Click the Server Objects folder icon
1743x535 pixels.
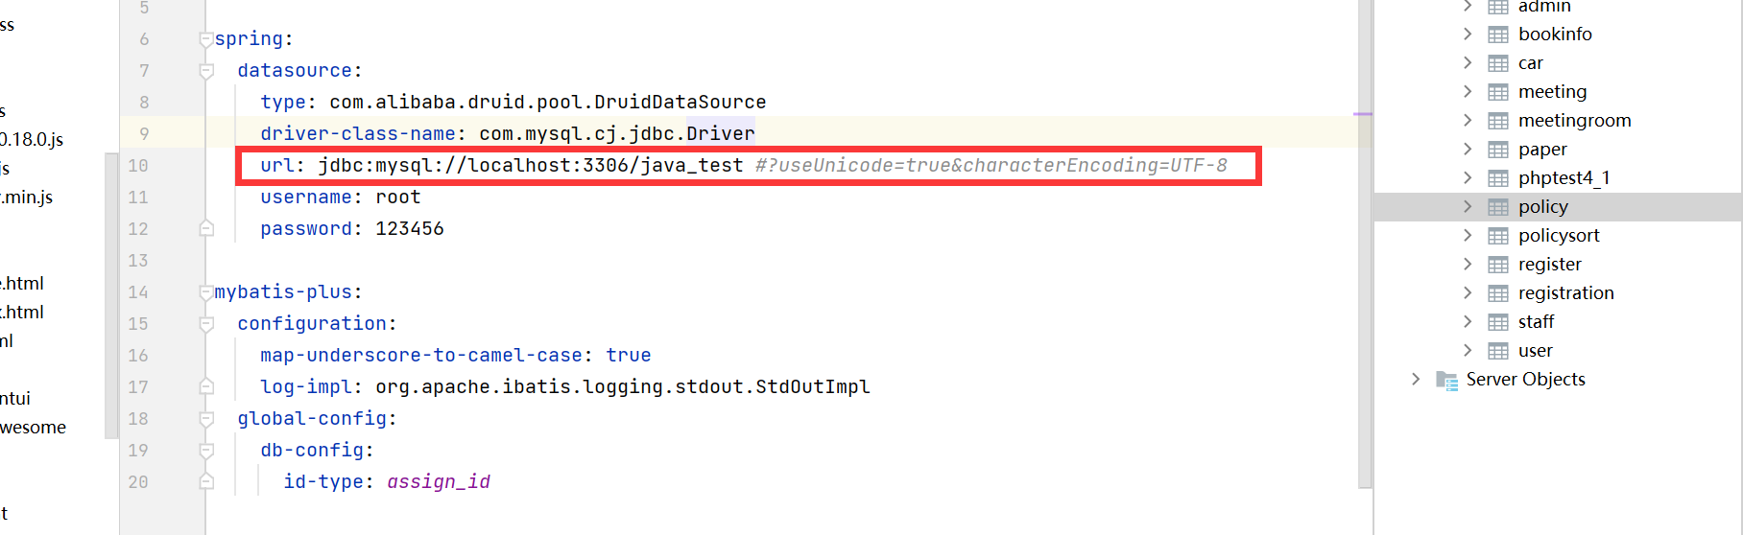point(1446,380)
